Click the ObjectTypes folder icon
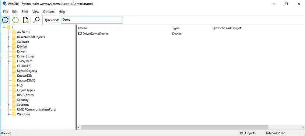The image size is (305, 136). tap(13, 90)
